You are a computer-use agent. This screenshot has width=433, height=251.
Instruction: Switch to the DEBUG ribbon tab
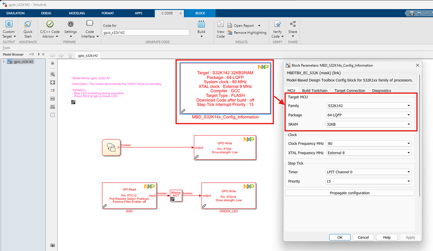[46, 13]
